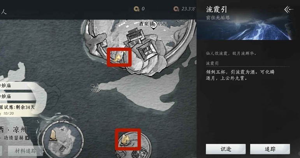Viewport: 300px width, 158px height.
Task: Click the coin icon beside 23.3万
Action: click(176, 9)
